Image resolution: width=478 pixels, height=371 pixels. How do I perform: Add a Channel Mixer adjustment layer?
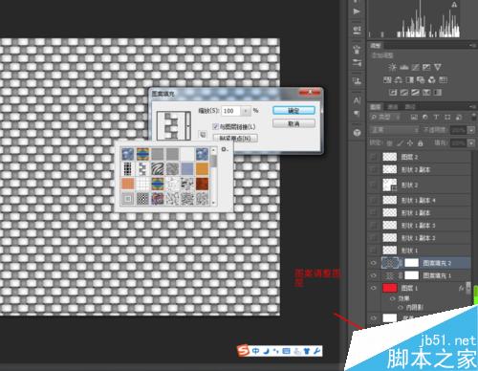432,79
